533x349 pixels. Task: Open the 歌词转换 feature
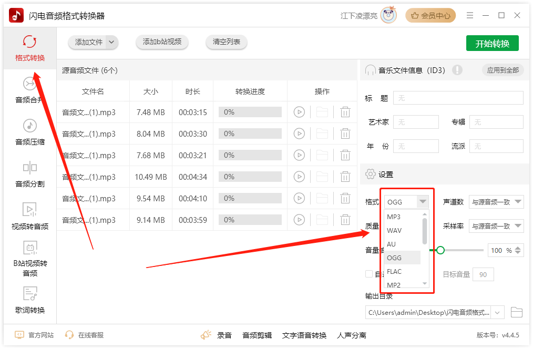click(29, 301)
